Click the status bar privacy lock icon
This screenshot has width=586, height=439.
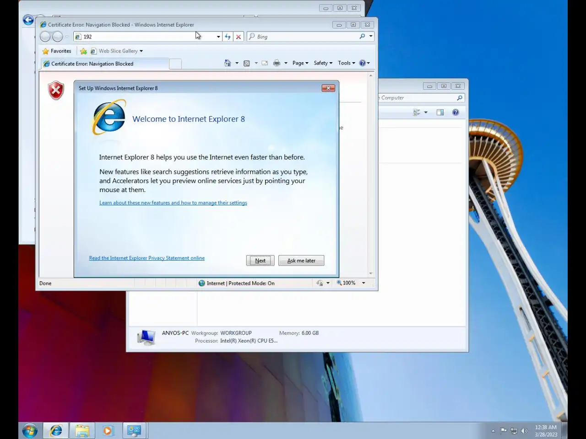(320, 283)
